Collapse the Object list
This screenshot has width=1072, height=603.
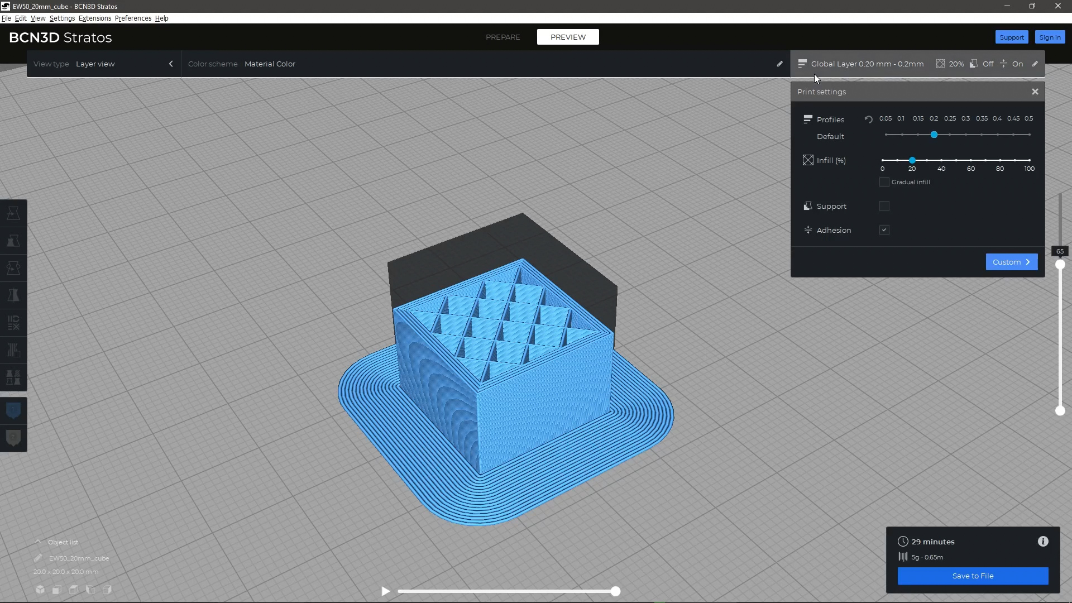[37, 541]
